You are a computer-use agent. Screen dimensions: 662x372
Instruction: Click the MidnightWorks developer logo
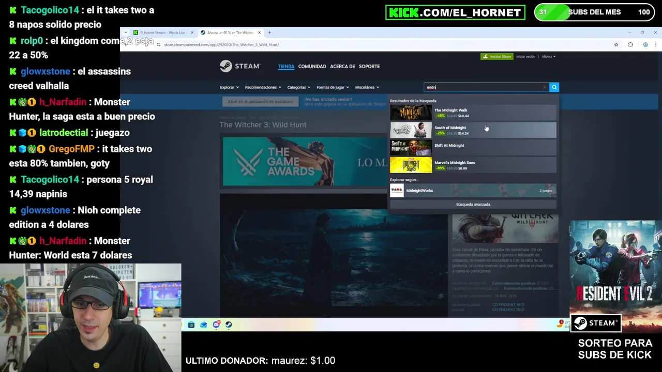(x=397, y=191)
